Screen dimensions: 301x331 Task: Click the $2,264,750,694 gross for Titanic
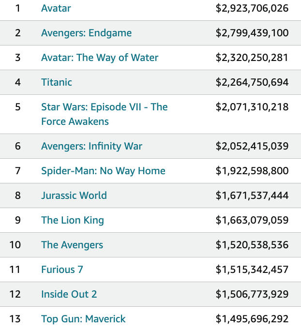(252, 82)
